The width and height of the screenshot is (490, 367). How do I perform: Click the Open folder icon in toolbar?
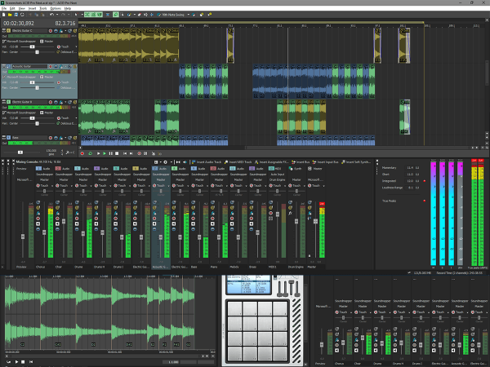pyautogui.click(x=10, y=15)
